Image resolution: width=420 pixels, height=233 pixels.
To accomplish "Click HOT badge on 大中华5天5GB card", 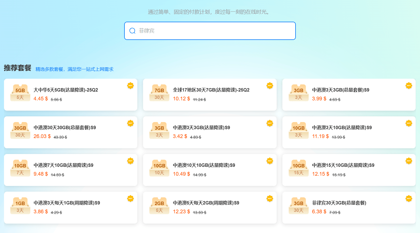I will (x=130, y=86).
